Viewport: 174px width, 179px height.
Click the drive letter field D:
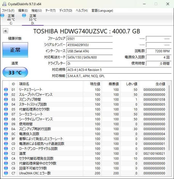pyautogui.click(x=89, y=63)
